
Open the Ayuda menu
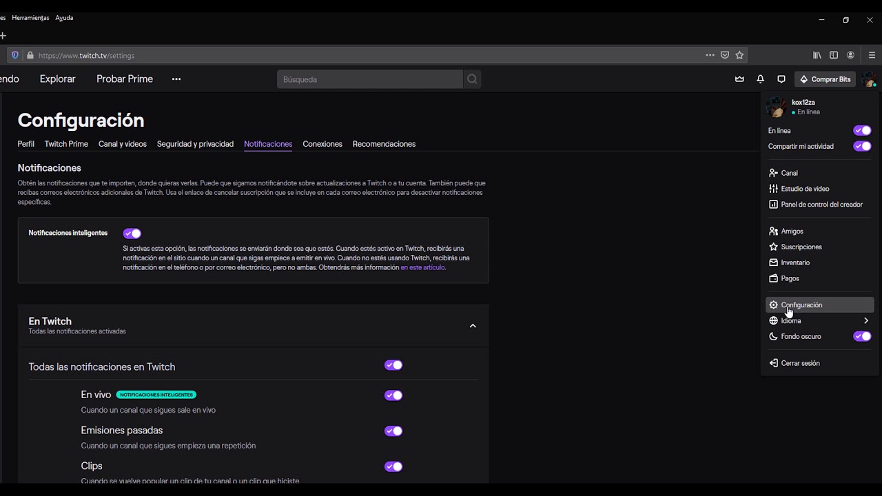coord(64,18)
